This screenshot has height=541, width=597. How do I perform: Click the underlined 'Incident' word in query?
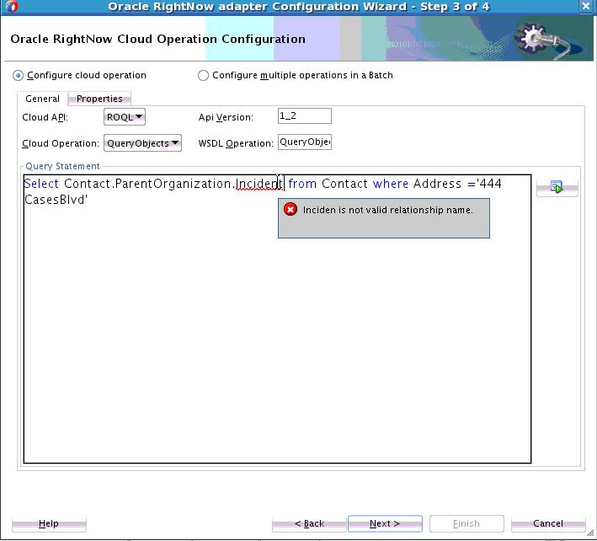[x=259, y=184]
